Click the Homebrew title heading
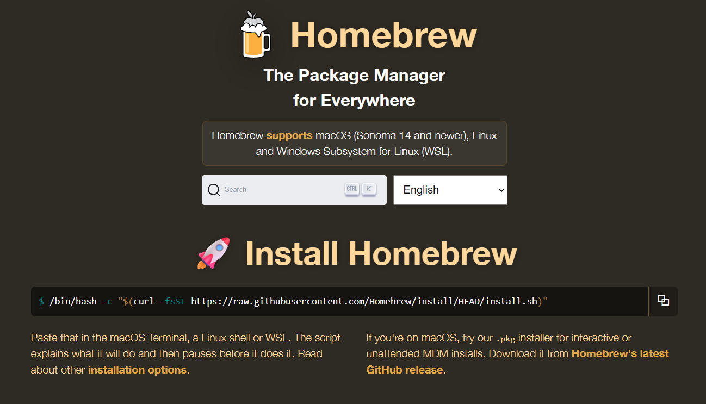Image resolution: width=706 pixels, height=404 pixels. [x=383, y=35]
